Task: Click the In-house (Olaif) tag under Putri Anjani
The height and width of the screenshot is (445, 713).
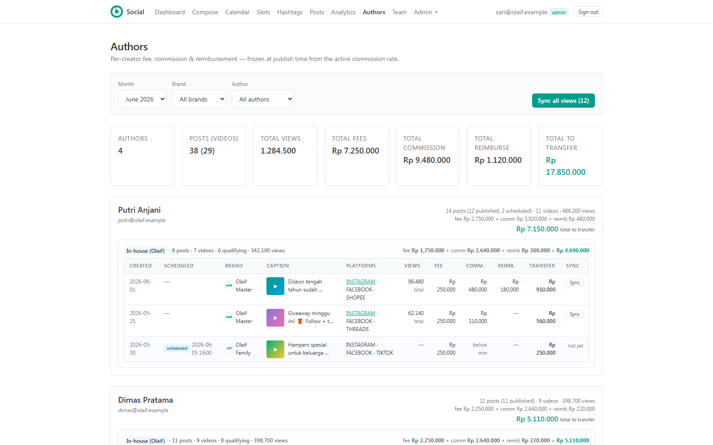Action: click(x=145, y=251)
